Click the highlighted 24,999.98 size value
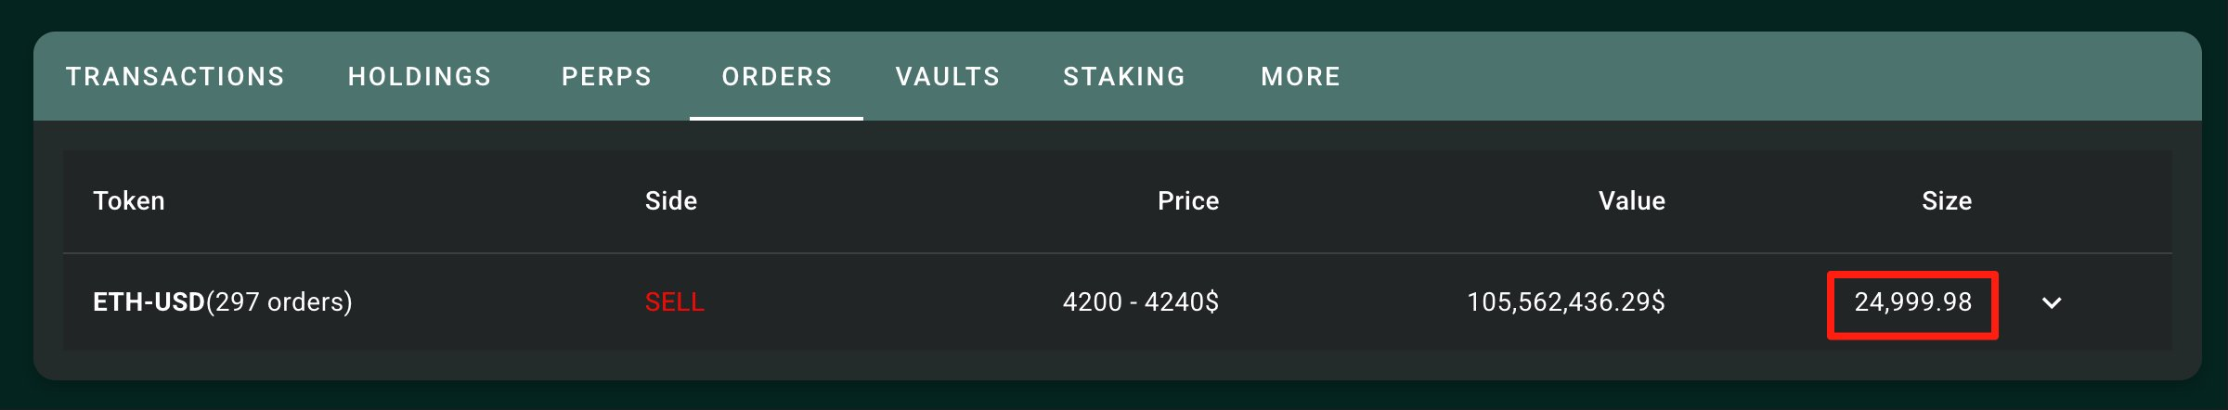The height and width of the screenshot is (410, 2228). pos(1913,302)
